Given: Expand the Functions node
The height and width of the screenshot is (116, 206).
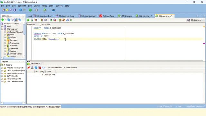Looking at the screenshot, I should click(5, 46).
